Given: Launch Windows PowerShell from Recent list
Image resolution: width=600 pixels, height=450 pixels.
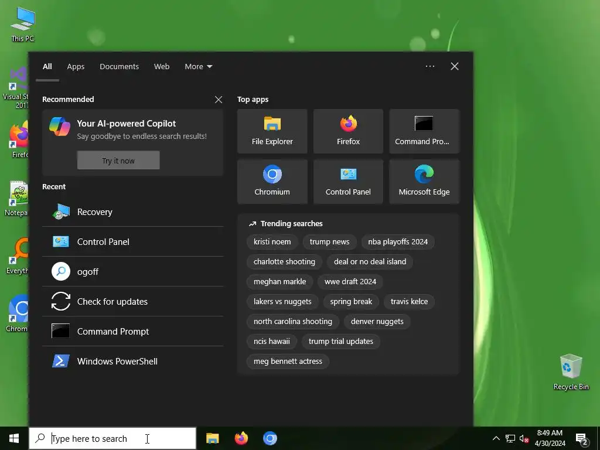Looking at the screenshot, I should 133,361.
